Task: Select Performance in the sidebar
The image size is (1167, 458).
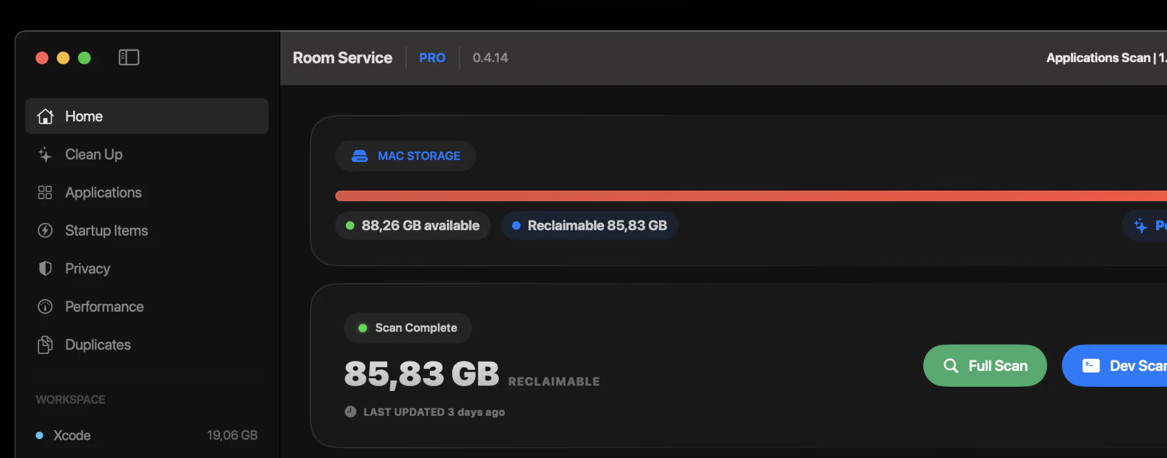Action: pos(104,306)
